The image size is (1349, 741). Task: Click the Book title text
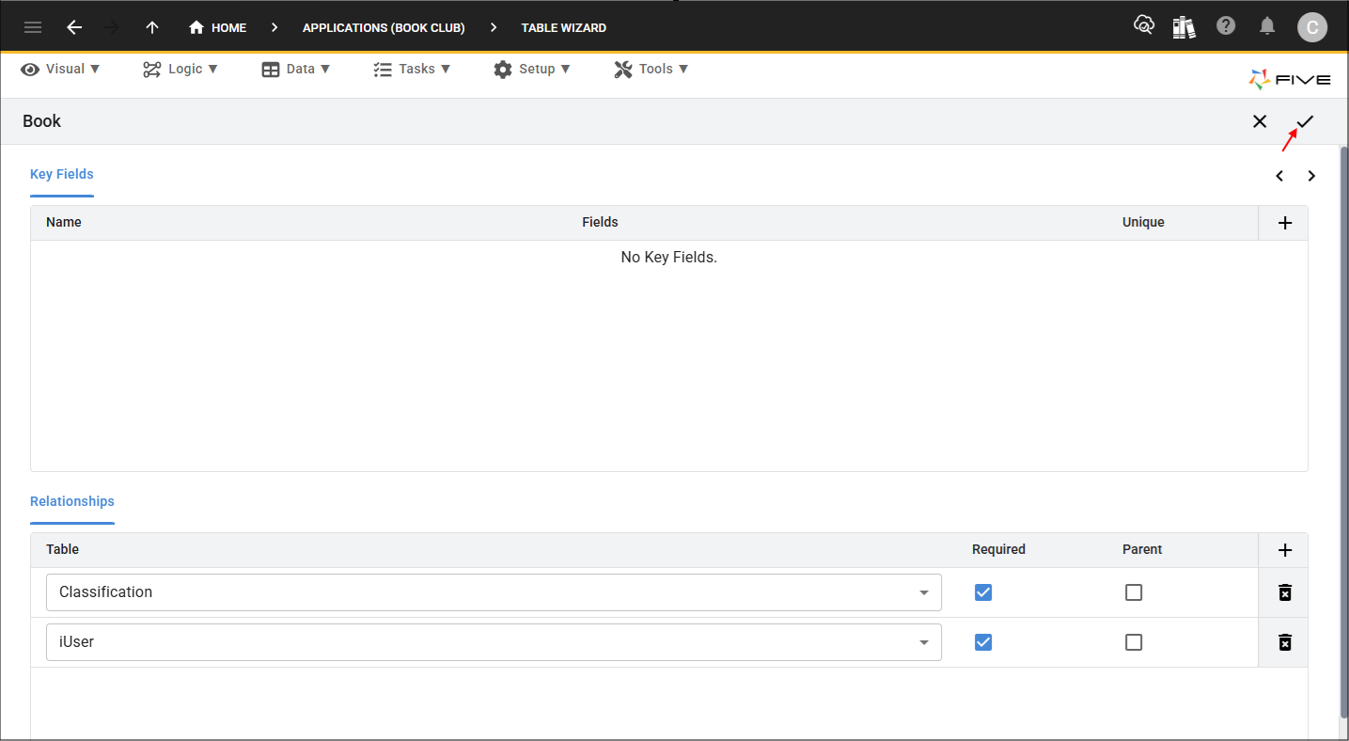coord(41,121)
